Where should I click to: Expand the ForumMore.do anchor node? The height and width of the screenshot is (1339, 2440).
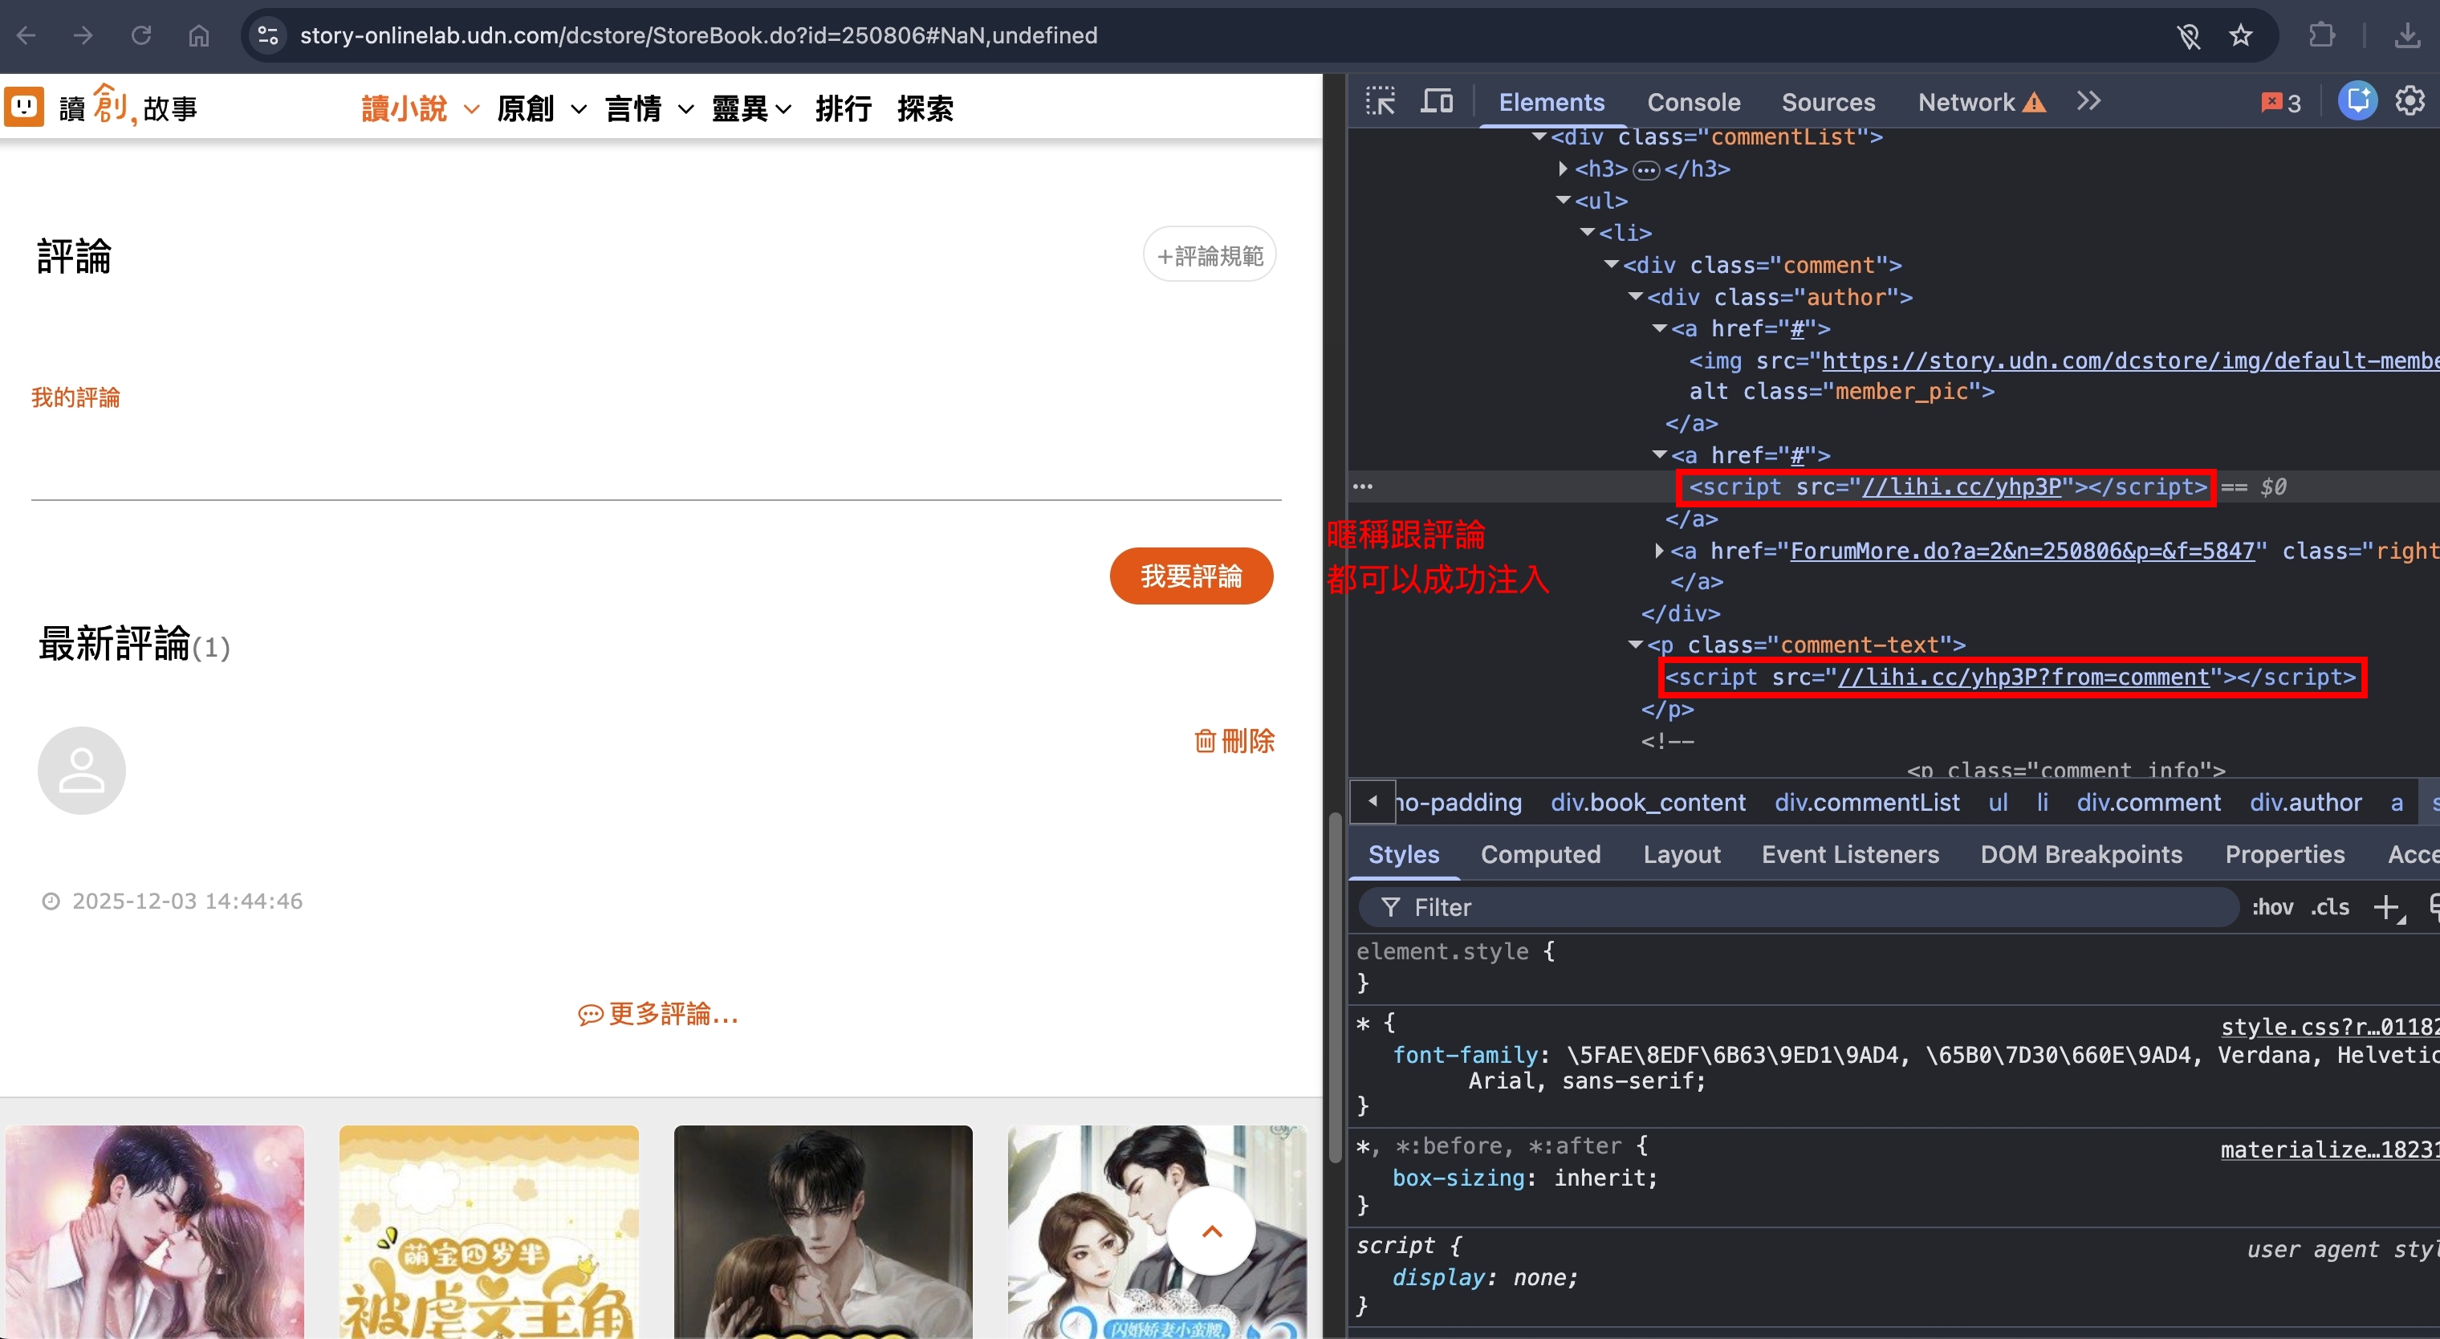point(1660,551)
